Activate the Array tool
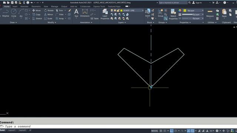This screenshot has height=133, width=237. coord(60,18)
